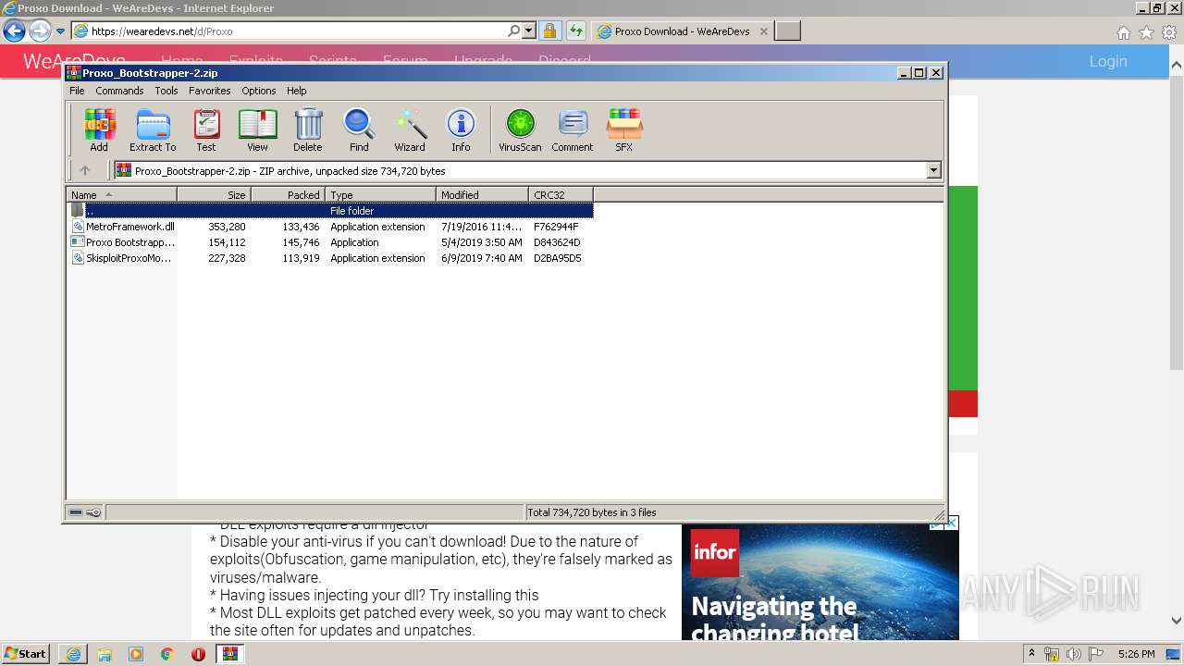1184x666 pixels.
Task: Click the archive status drive icon
Action: [x=77, y=512]
